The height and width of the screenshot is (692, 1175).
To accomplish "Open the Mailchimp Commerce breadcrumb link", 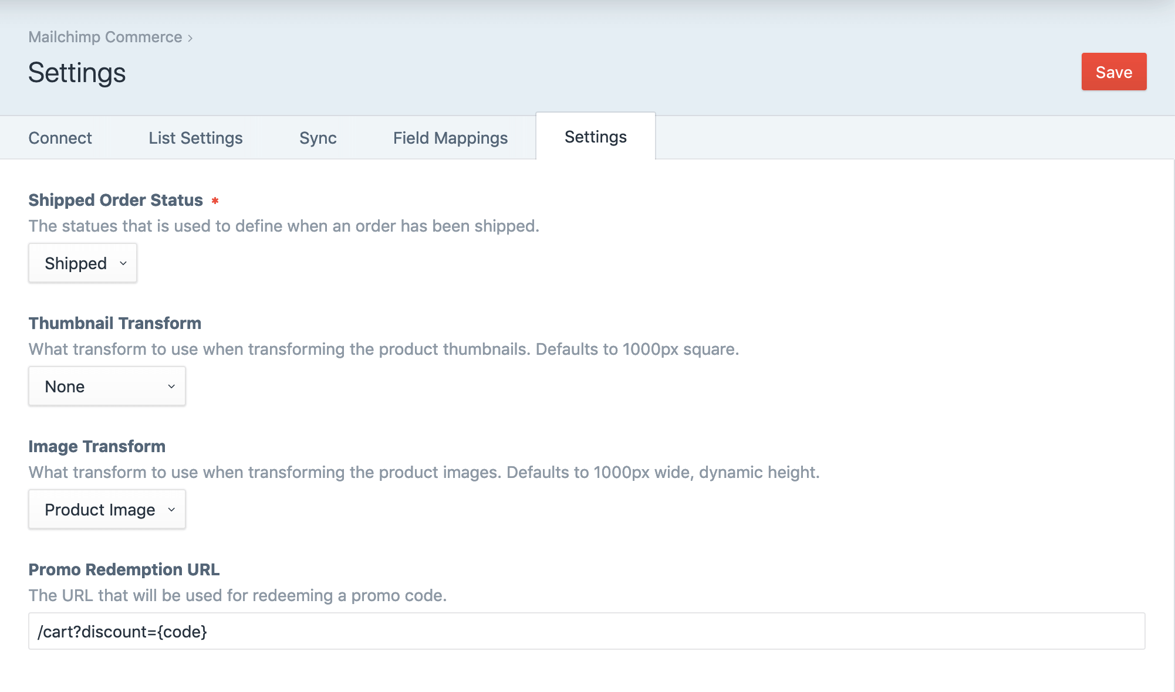I will pyautogui.click(x=105, y=37).
